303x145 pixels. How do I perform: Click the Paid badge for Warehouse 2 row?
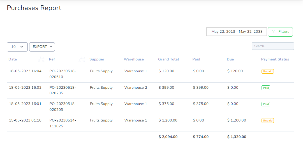click(266, 88)
